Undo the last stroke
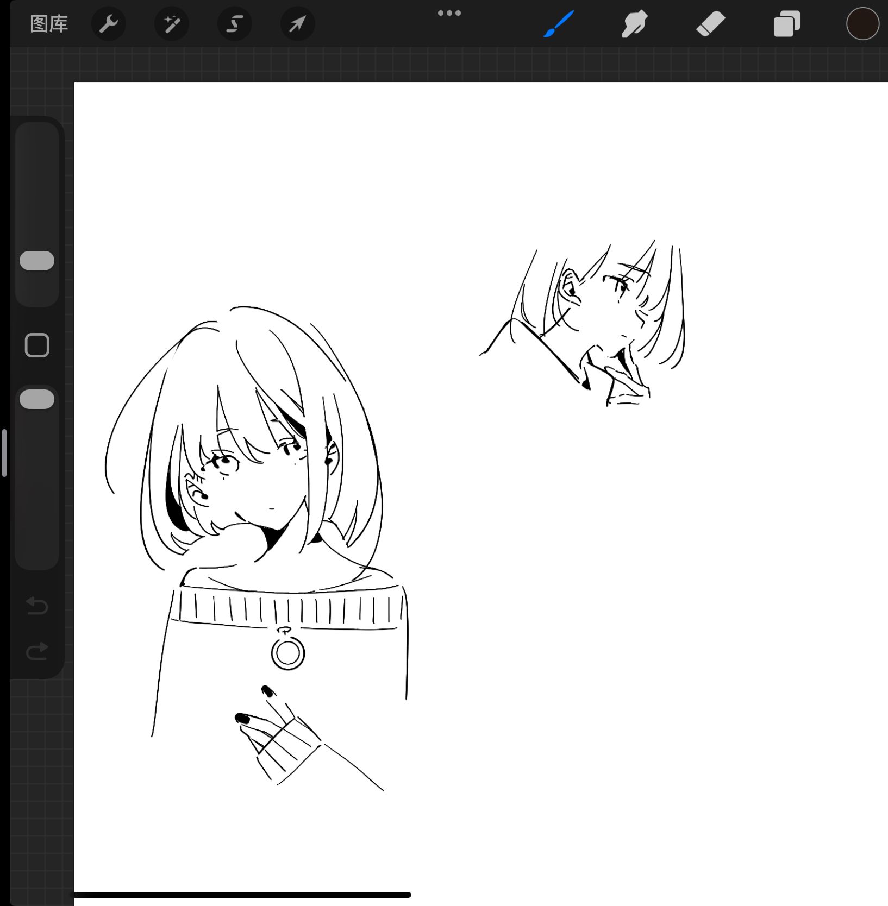Screen dimensions: 888x906 coord(37,605)
